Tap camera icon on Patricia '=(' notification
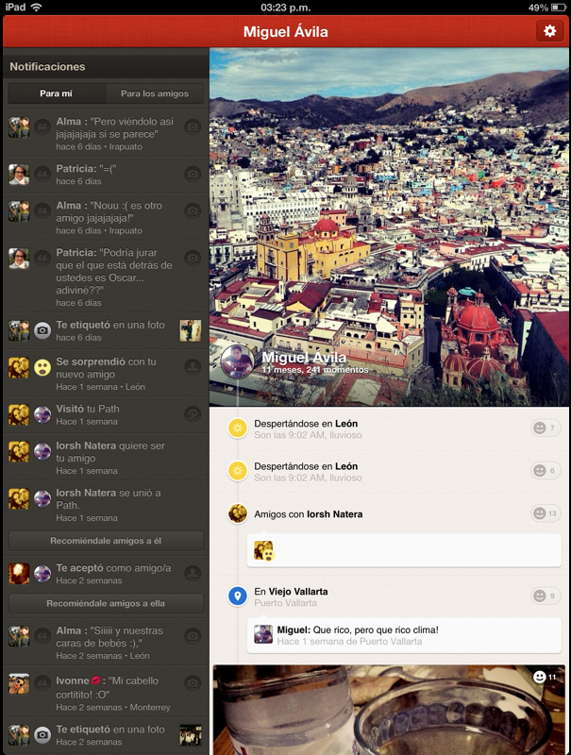This screenshot has height=755, width=571. 193,174
